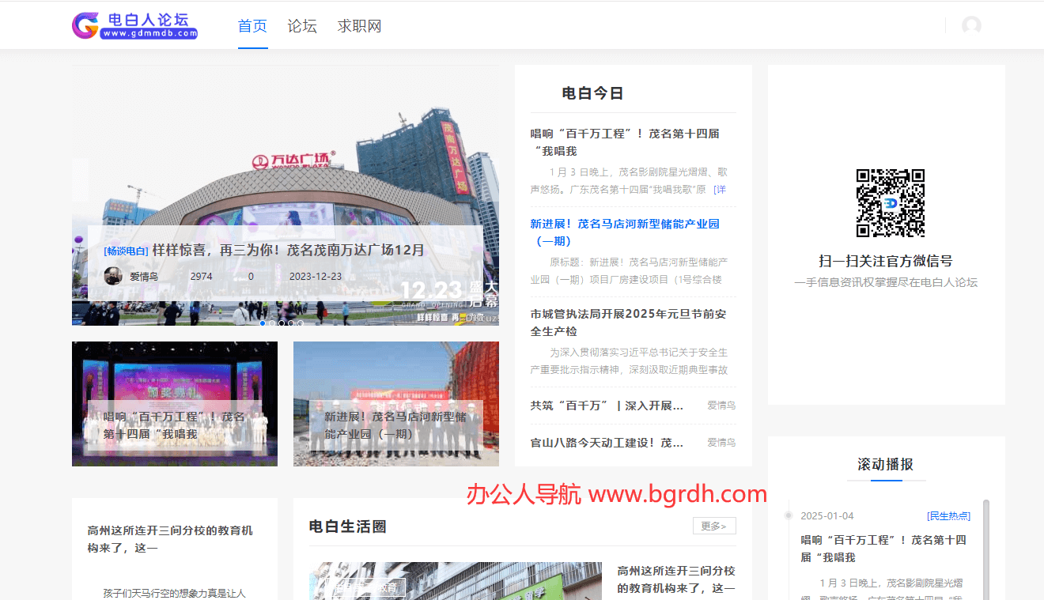Open the 高州这所 title inside 电白生活圈
The height and width of the screenshot is (600, 1044).
point(676,579)
